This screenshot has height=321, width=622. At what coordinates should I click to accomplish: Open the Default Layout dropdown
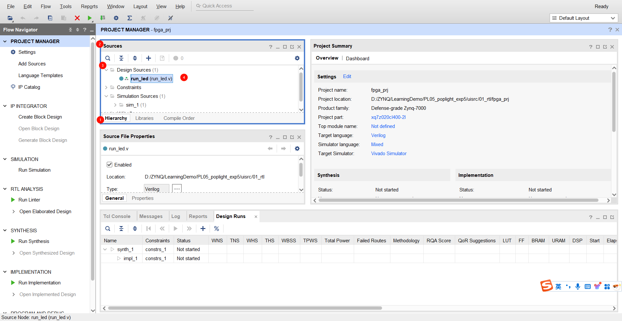pyautogui.click(x=583, y=18)
